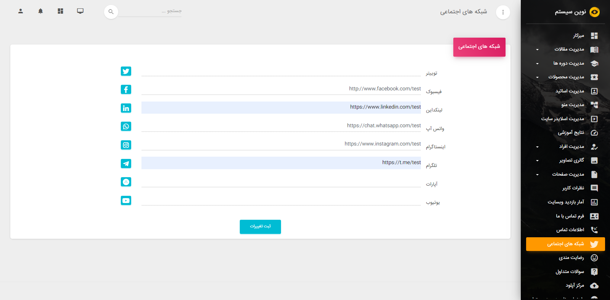Click the Facebook icon beside فیسبوک field

pos(126,89)
